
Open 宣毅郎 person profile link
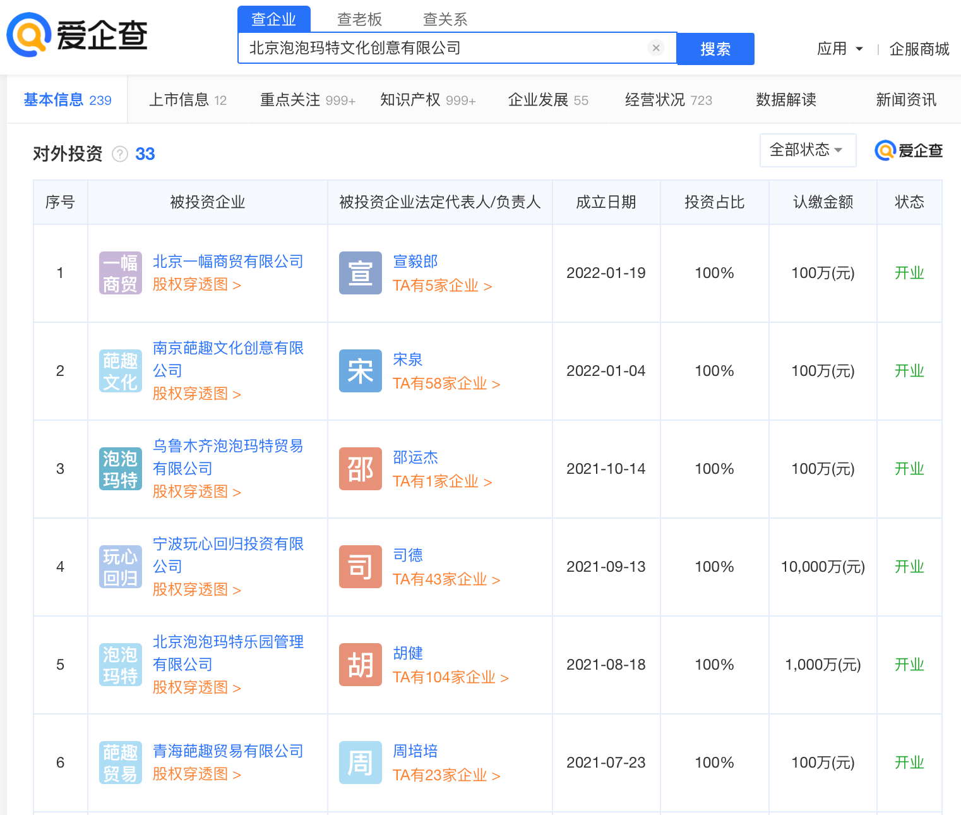click(415, 262)
